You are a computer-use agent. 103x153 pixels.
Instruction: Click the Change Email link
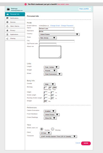click(55, 26)
